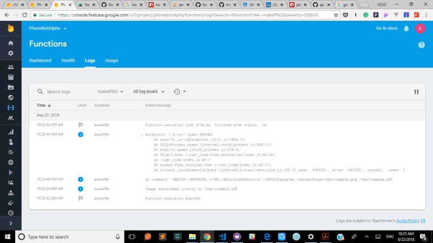
Task: Click the Firebase flame logo
Action: click(x=11, y=28)
